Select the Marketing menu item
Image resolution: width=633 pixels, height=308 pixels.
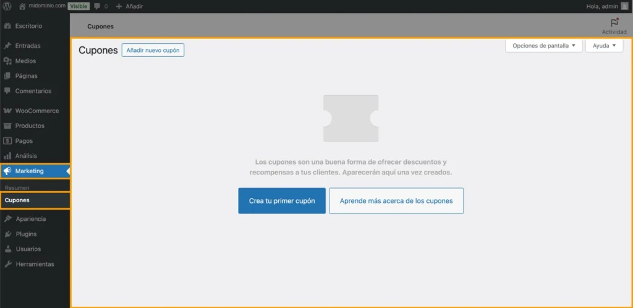(x=35, y=171)
